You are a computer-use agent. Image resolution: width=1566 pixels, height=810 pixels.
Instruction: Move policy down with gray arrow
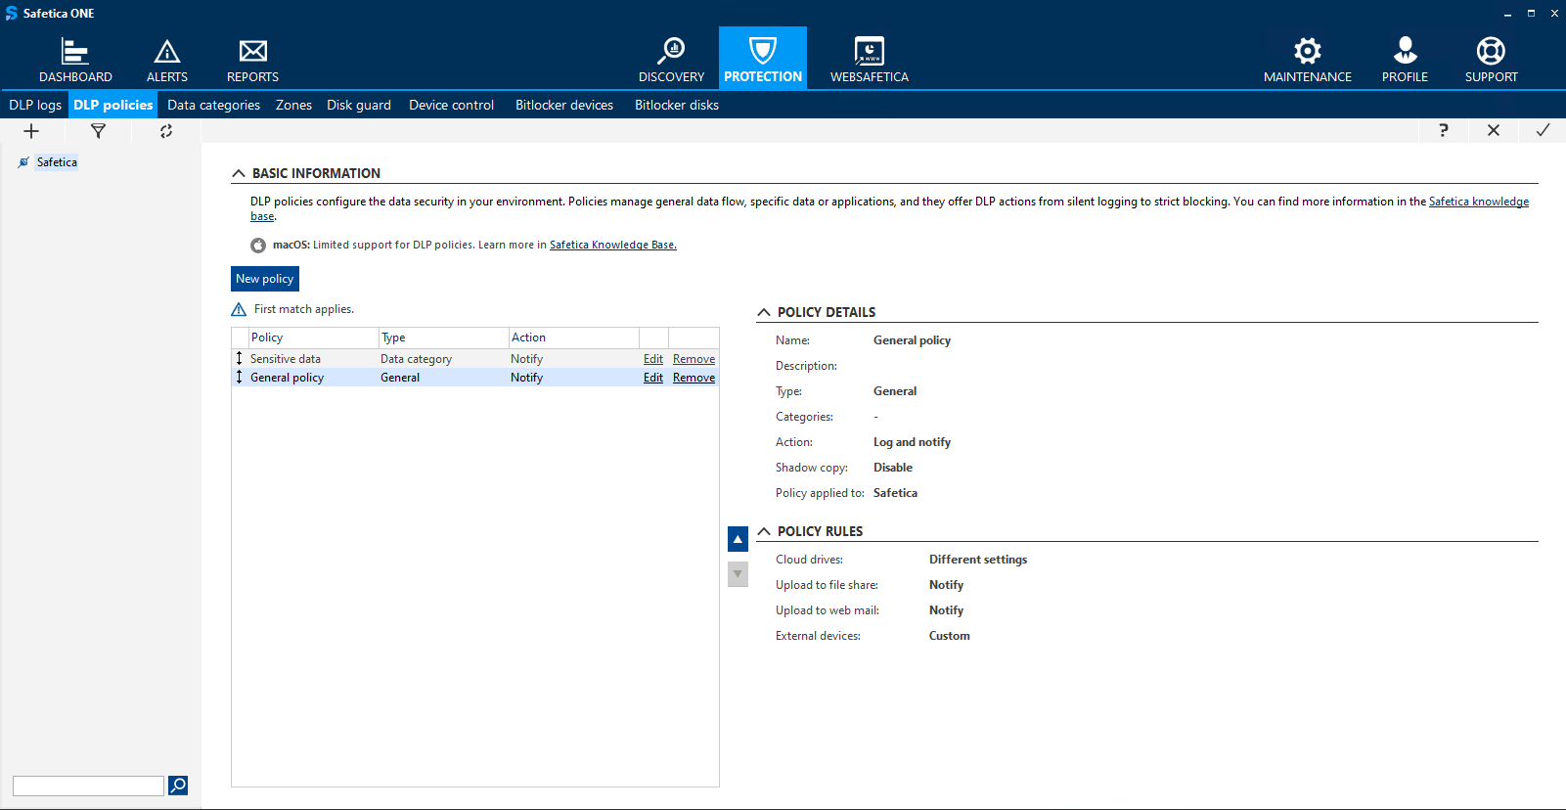coord(738,574)
